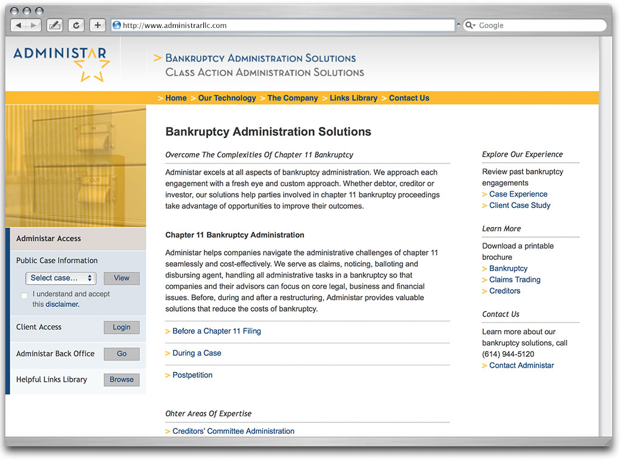621x460 pixels.
Task: Click the Explore Our Experience heading
Action: (x=523, y=154)
